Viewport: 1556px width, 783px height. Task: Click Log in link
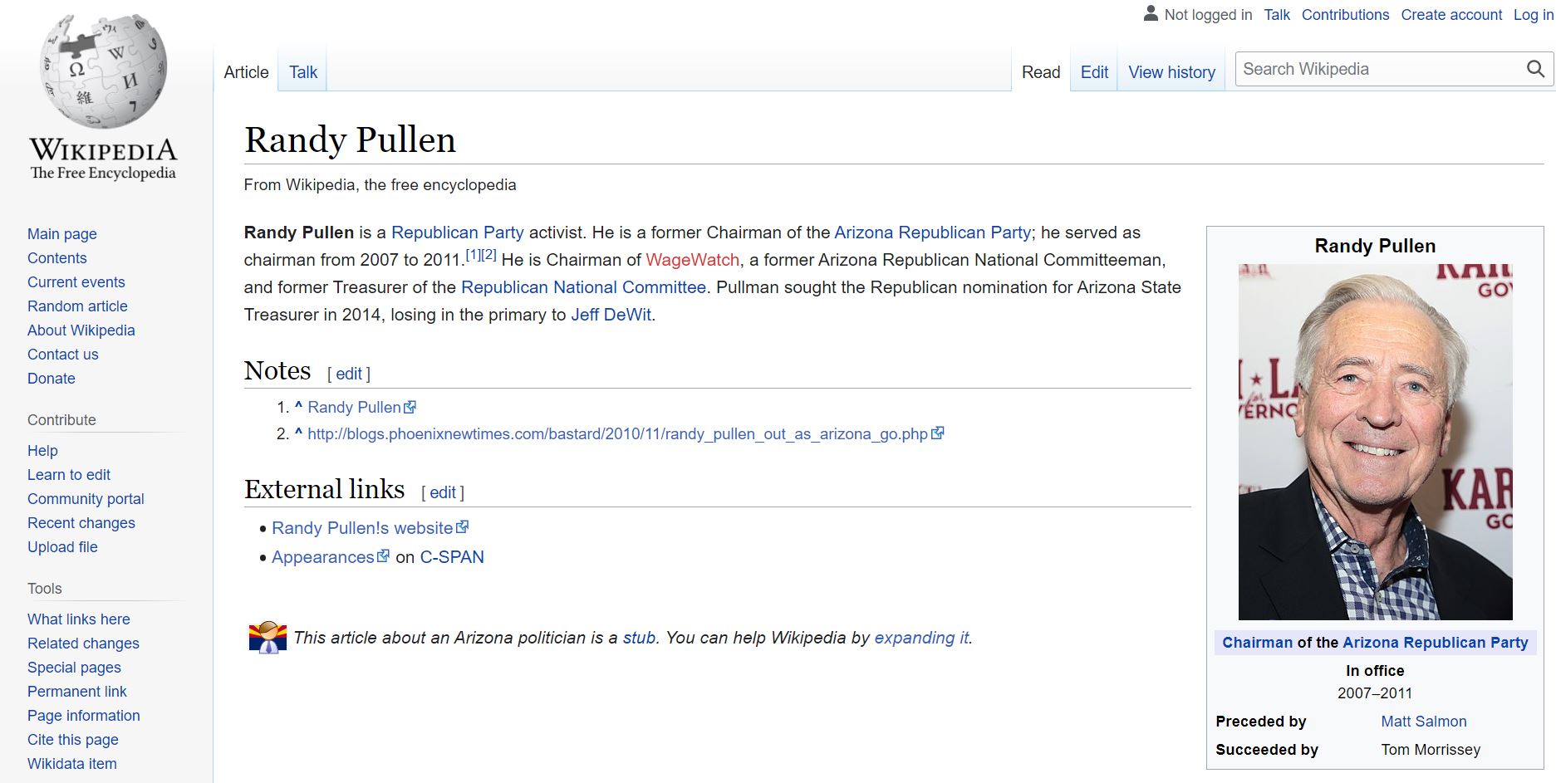click(1534, 15)
